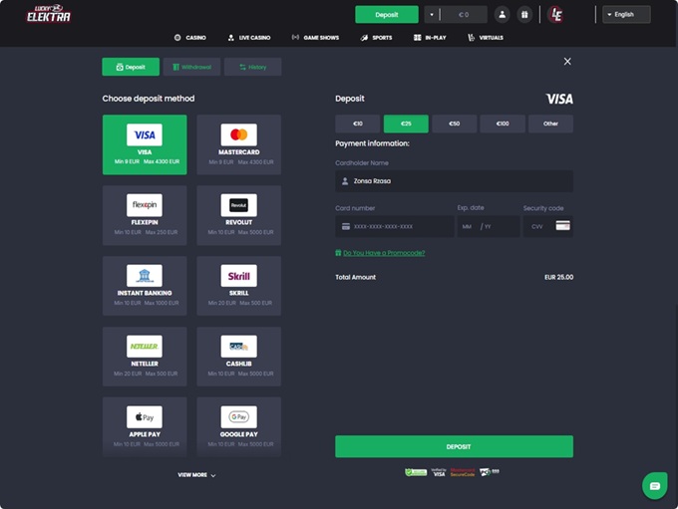Click the EUR 25.00 total amount
678x509 pixels.
(558, 277)
